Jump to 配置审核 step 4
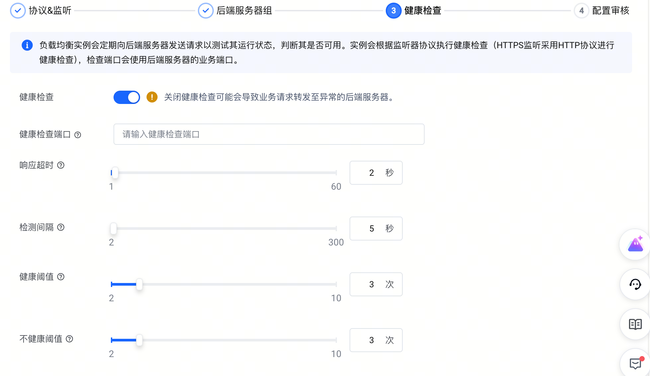The height and width of the screenshot is (376, 650). (581, 11)
